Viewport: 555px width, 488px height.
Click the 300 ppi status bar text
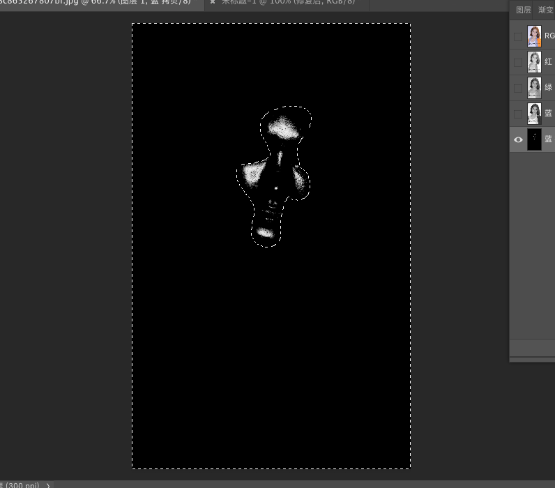(x=22, y=485)
